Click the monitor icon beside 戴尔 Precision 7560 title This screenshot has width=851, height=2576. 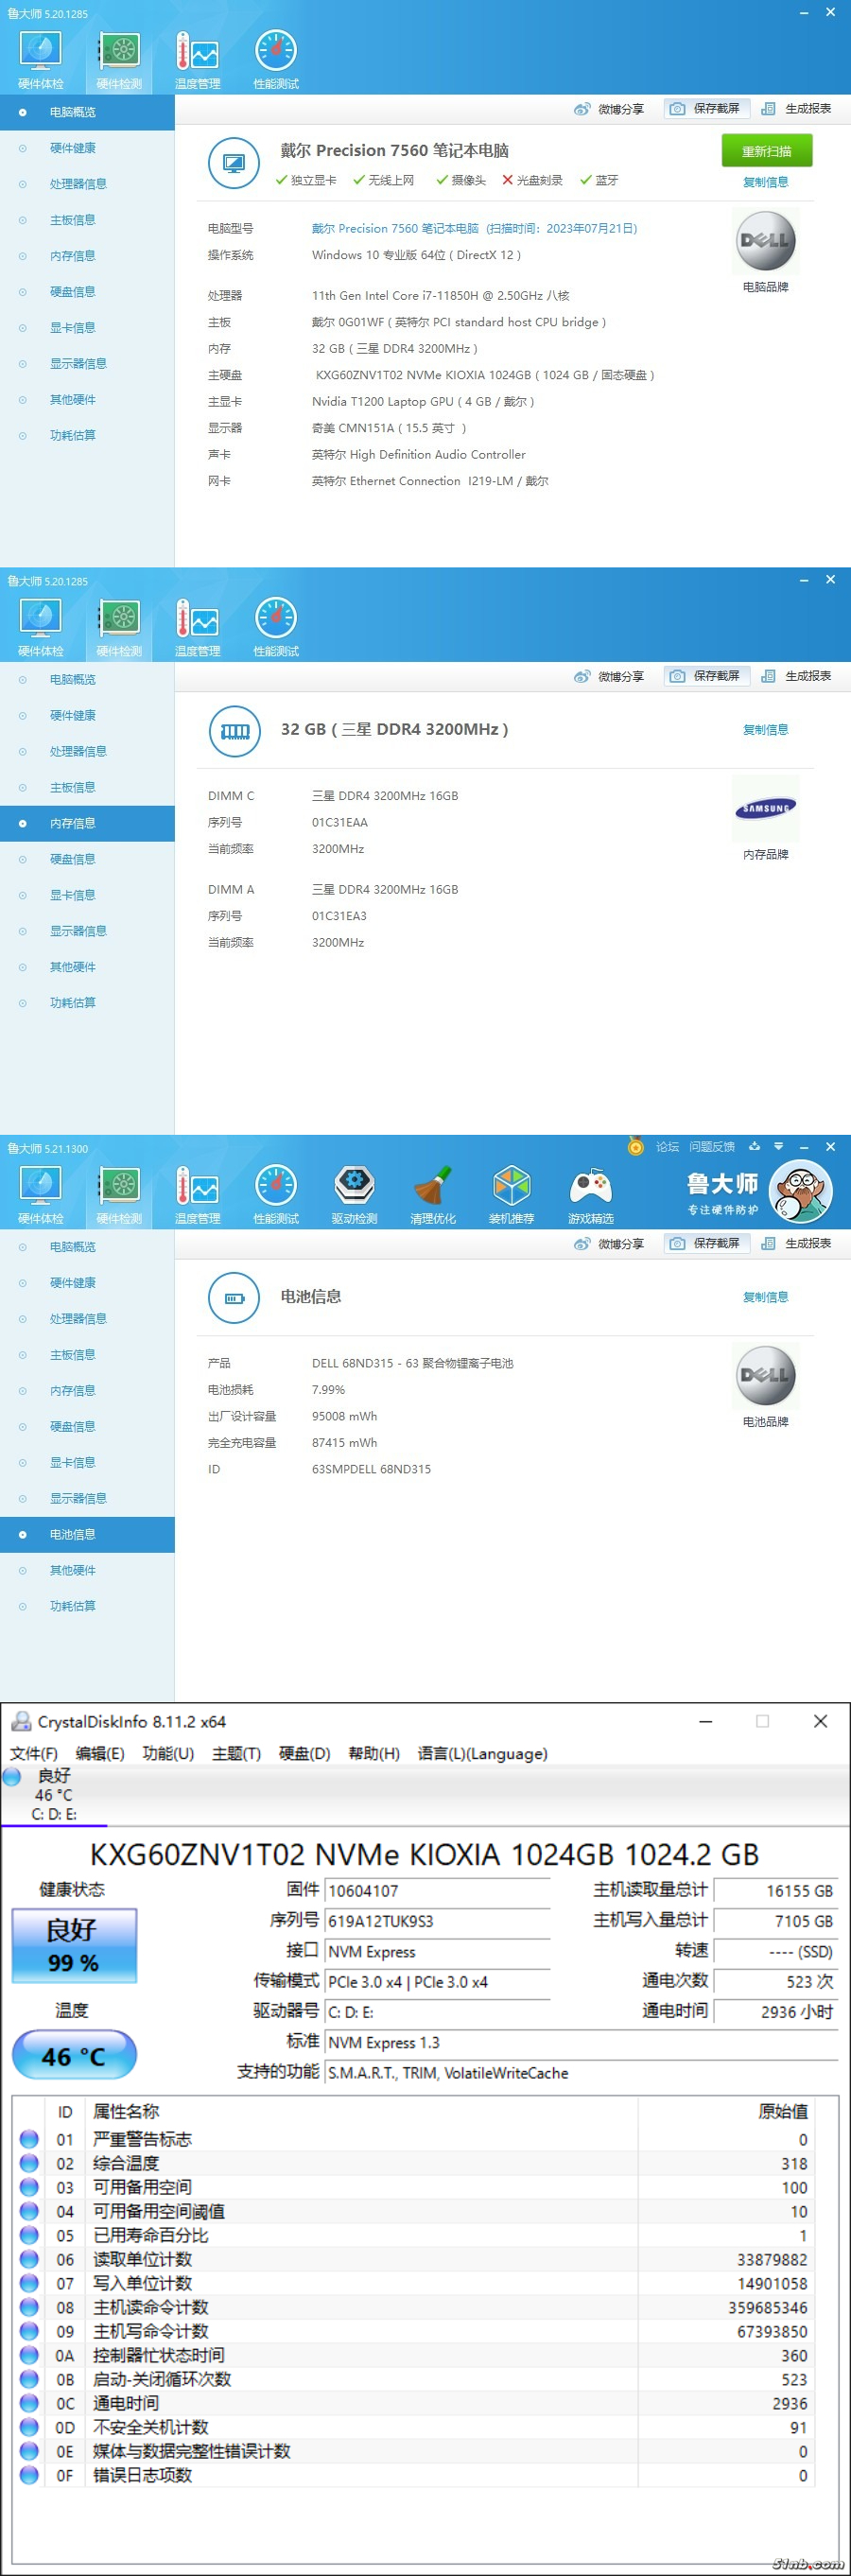234,163
